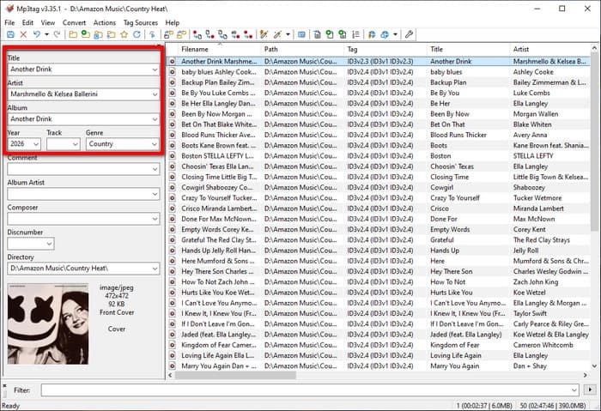Select the 'Crisco Miranda Lambert' file row
This screenshot has width=601, height=411.
coord(379,209)
